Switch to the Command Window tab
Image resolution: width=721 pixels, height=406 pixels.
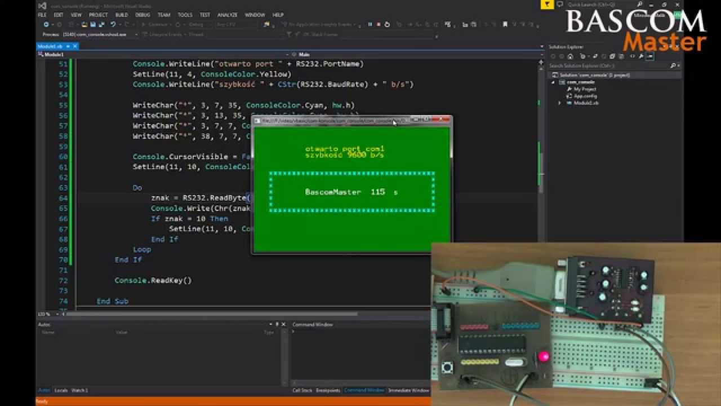pyautogui.click(x=364, y=390)
